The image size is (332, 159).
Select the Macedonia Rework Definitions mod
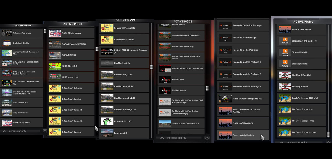(x=181, y=36)
